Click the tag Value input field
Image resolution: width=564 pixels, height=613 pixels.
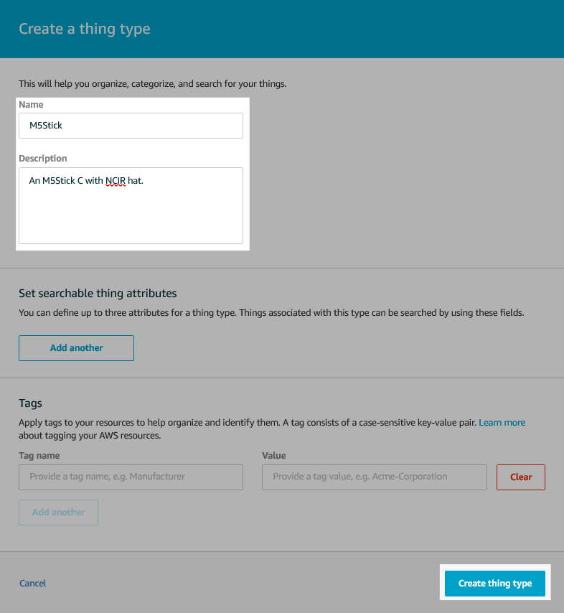pos(374,477)
